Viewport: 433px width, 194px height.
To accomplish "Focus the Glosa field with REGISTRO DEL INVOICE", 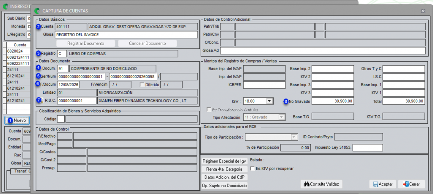I will (x=126, y=35).
